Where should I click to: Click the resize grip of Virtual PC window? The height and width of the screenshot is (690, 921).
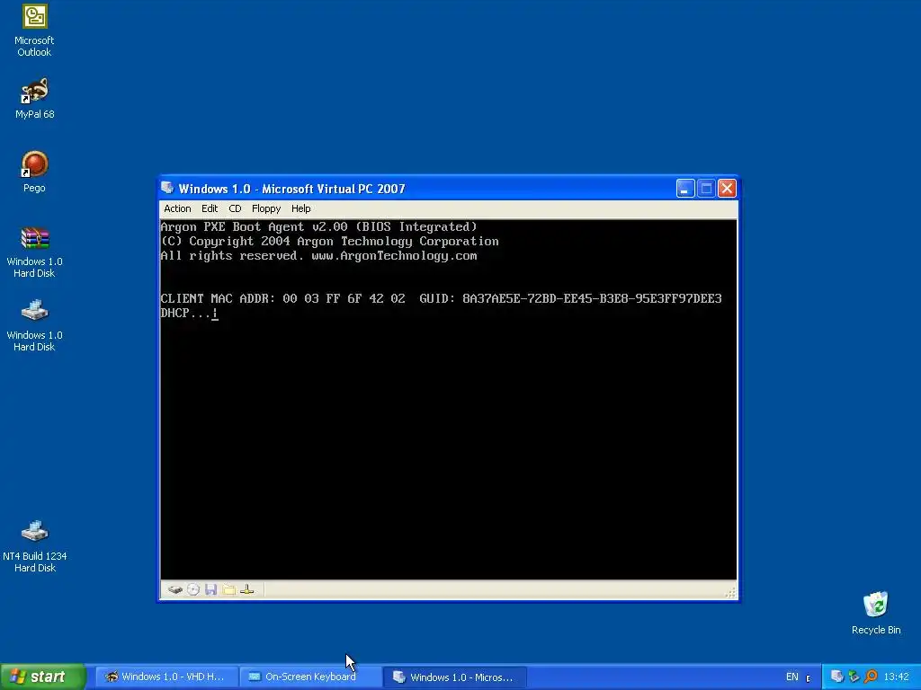730,593
